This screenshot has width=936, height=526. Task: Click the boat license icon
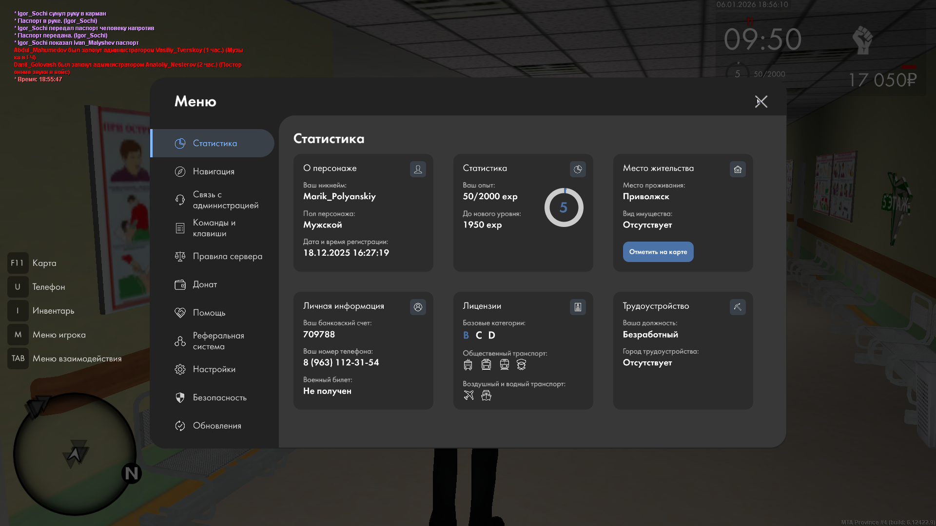pos(486,395)
